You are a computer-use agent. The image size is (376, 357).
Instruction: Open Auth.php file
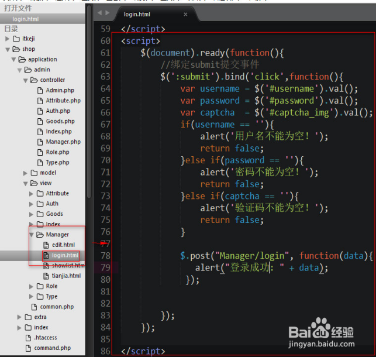tap(58, 111)
